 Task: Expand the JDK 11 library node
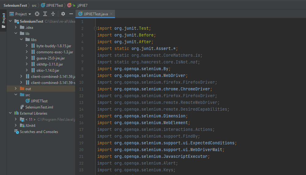16,119
